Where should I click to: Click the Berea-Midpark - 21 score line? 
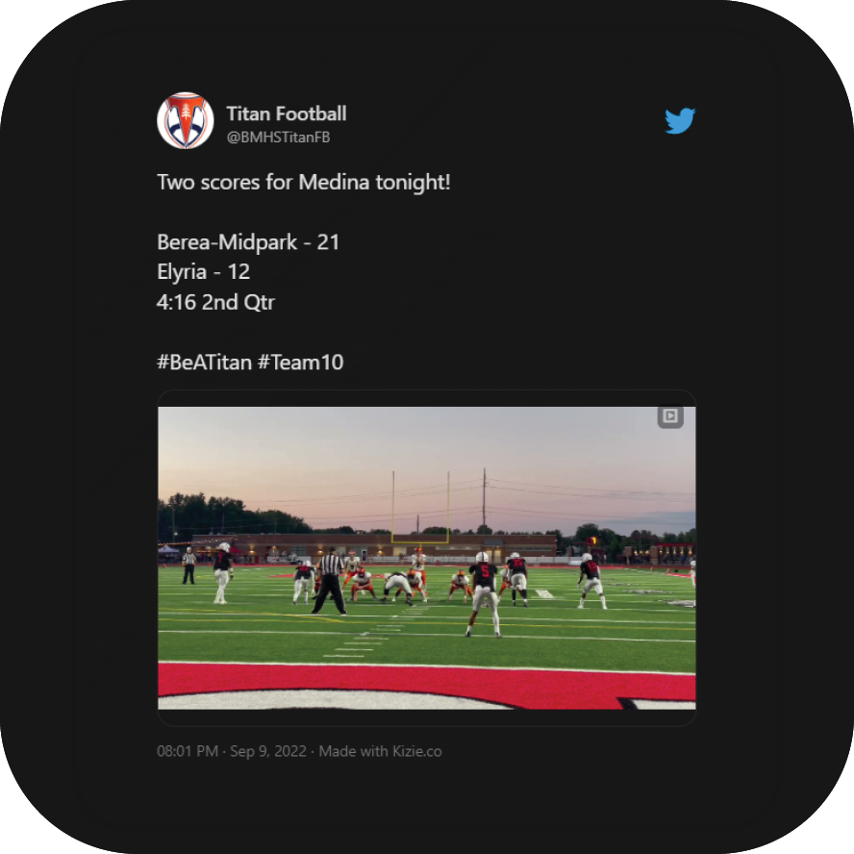[248, 241]
